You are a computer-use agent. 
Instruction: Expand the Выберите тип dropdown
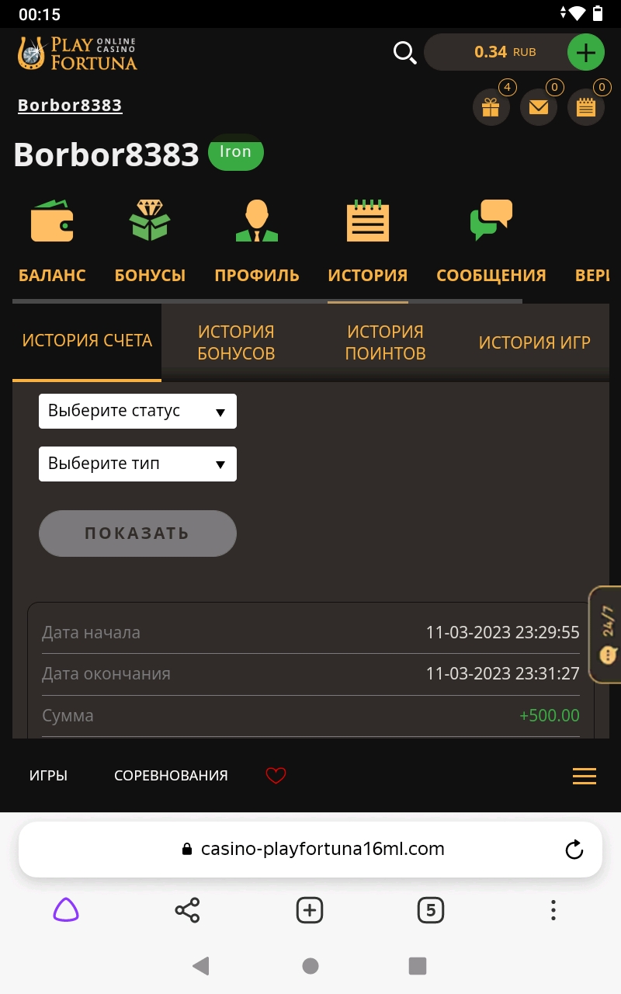point(137,464)
